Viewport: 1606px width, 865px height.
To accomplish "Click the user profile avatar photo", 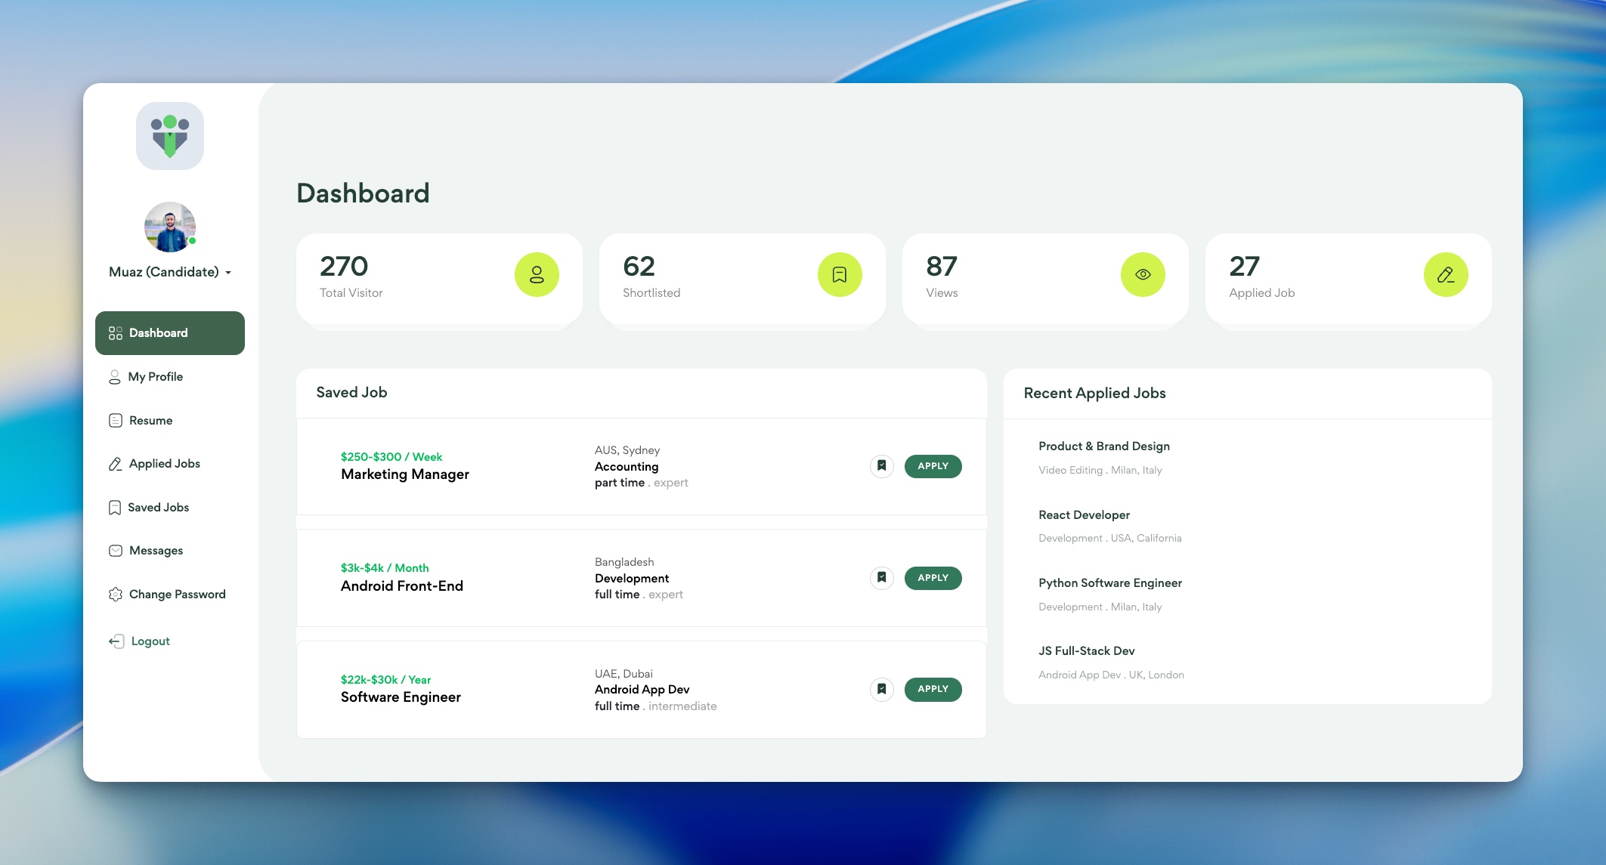I will [x=170, y=227].
